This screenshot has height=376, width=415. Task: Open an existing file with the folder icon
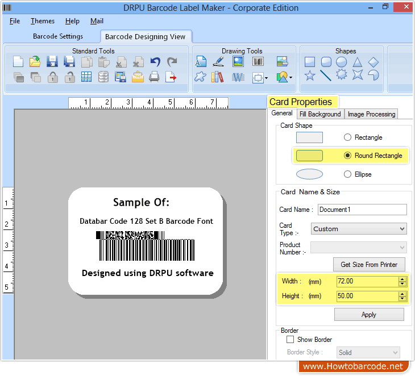[x=35, y=61]
